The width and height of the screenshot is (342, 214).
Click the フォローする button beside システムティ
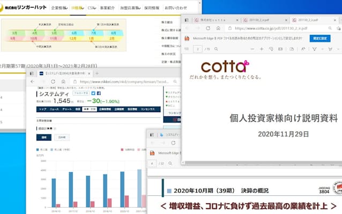pos(81,93)
